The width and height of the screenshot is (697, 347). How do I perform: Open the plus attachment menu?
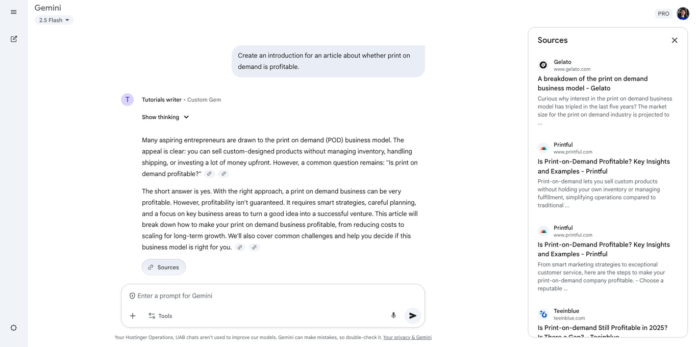(x=133, y=315)
